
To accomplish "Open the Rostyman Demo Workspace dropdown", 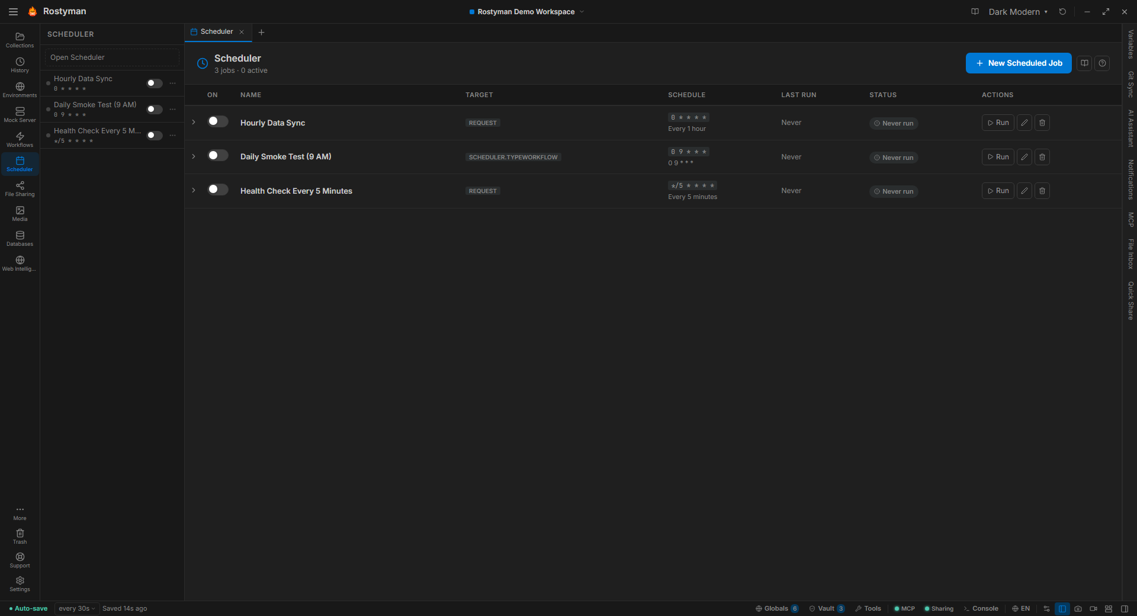I will click(526, 12).
